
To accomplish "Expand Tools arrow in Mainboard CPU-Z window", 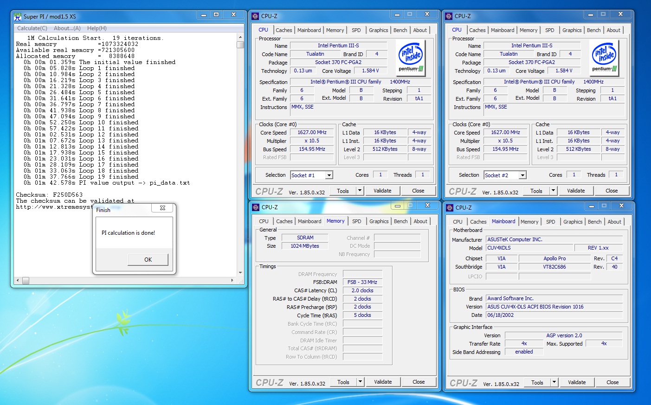I will click(x=554, y=382).
